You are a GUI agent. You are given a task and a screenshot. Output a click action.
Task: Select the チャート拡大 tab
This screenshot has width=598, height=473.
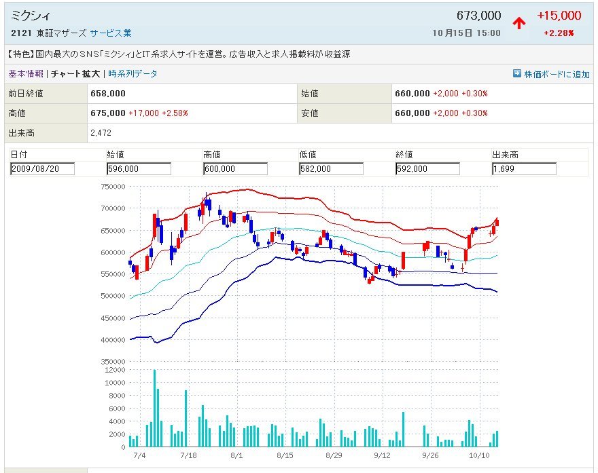(75, 73)
